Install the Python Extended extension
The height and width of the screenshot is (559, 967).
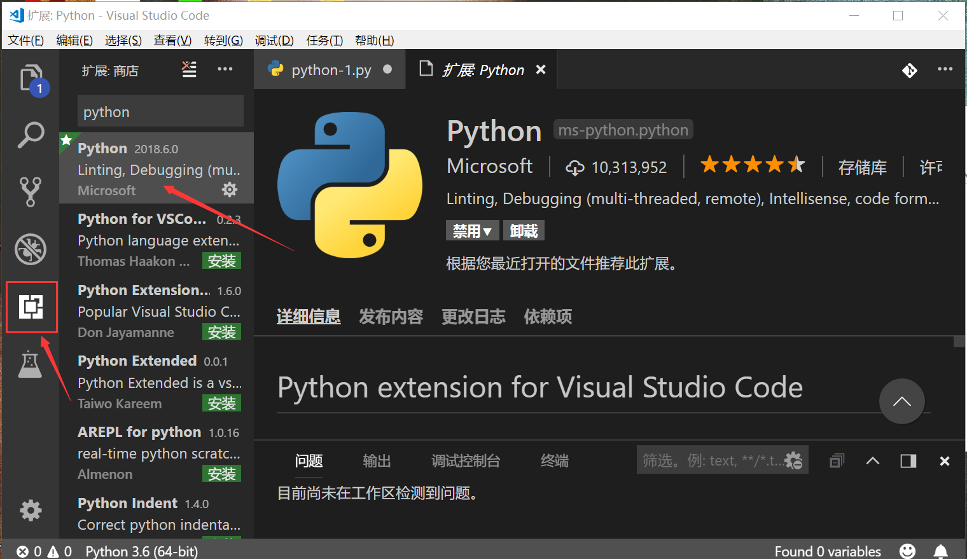coord(221,403)
